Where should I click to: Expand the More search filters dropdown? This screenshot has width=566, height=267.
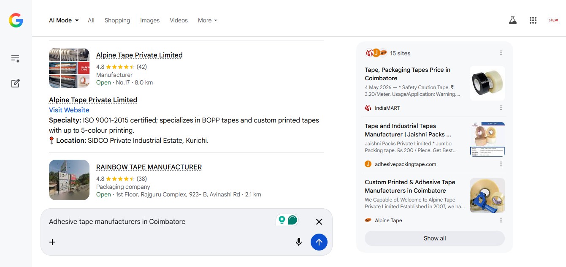tap(208, 20)
